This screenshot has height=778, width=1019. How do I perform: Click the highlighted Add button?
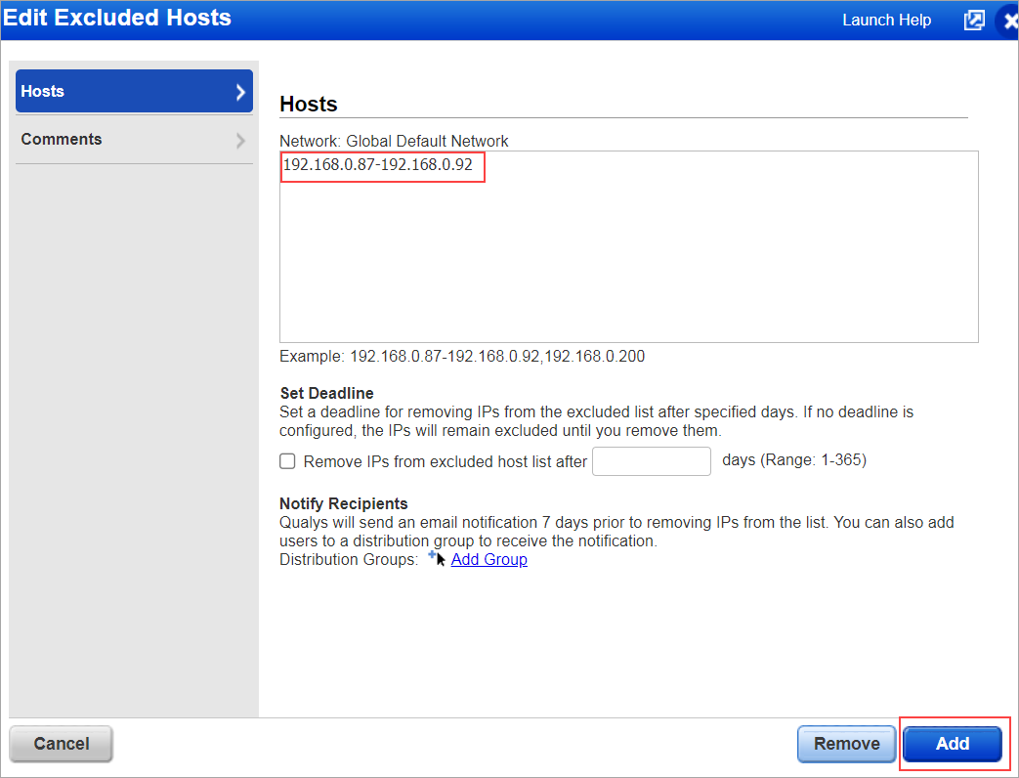click(x=952, y=743)
